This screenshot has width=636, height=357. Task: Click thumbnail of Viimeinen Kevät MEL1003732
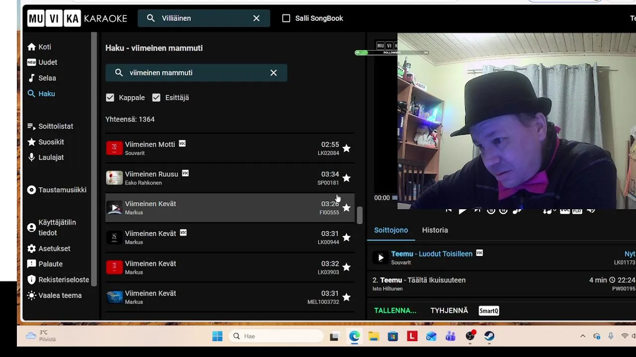[x=114, y=297]
